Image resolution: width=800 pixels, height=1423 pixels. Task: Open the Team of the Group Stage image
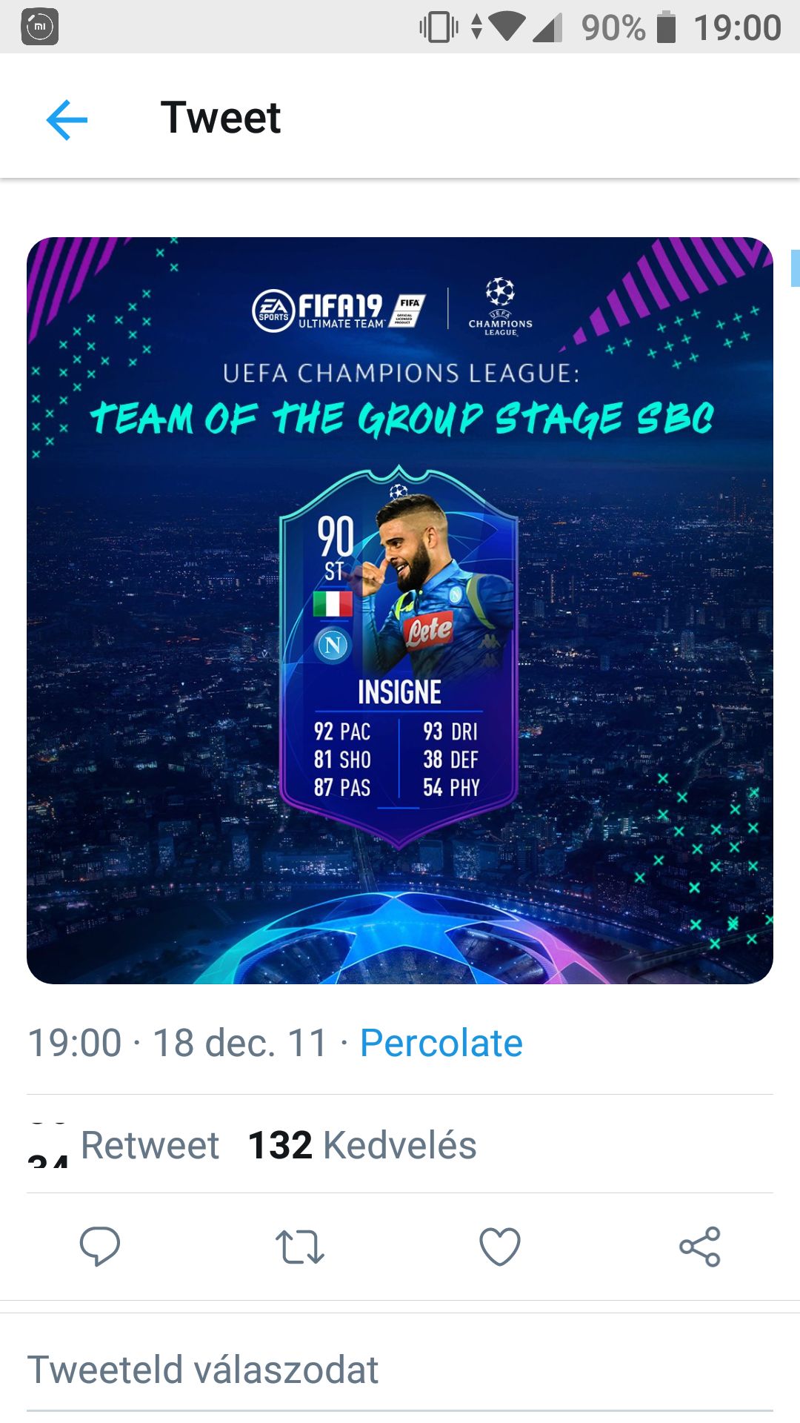[x=400, y=611]
